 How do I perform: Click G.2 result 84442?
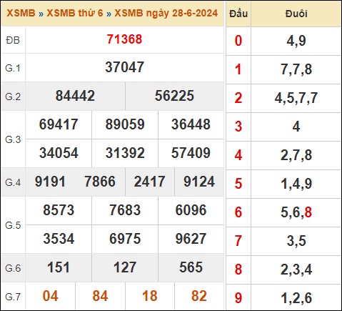tap(75, 96)
